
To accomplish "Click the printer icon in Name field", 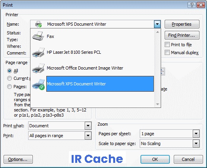I will point(38,24).
